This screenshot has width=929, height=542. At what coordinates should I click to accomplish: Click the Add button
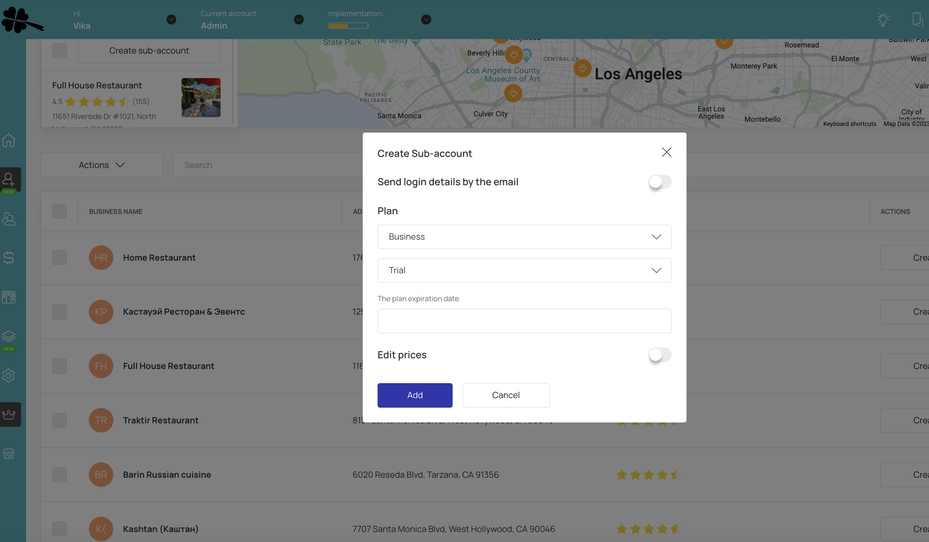415,395
